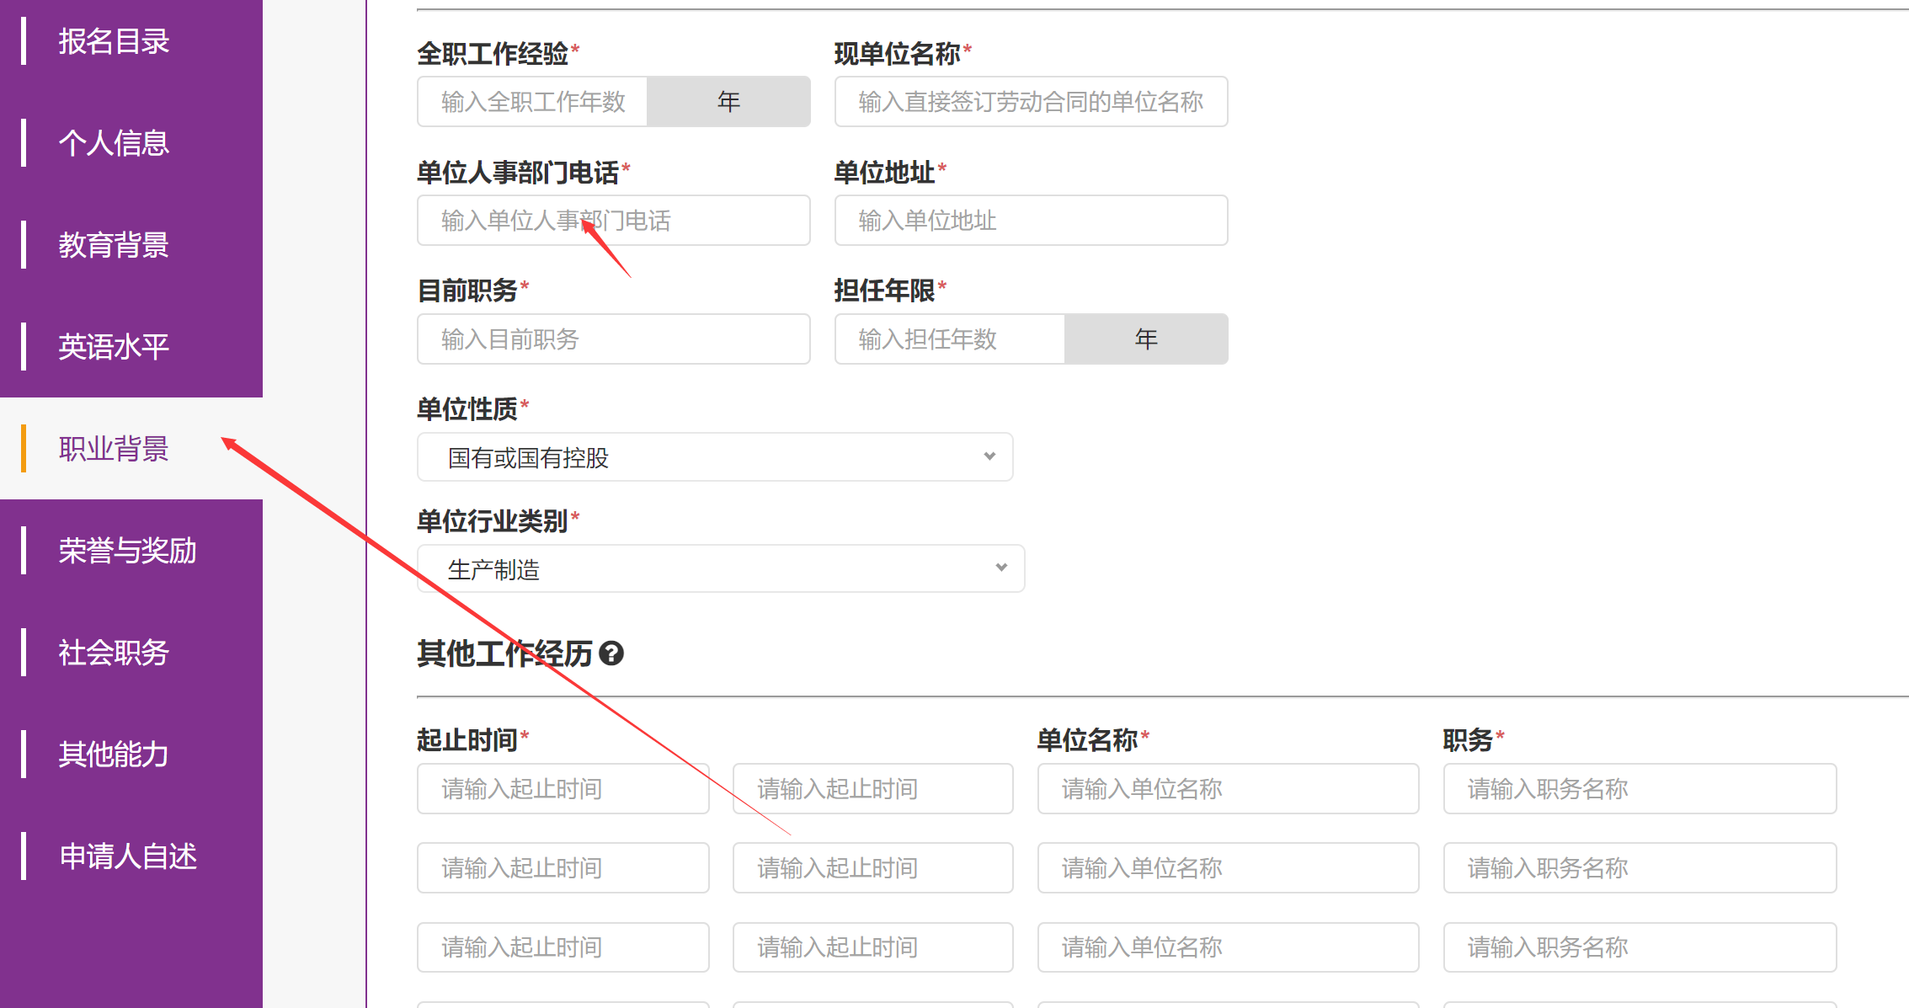Click first-row 单位名称 input under 其他工作经历

point(1228,789)
